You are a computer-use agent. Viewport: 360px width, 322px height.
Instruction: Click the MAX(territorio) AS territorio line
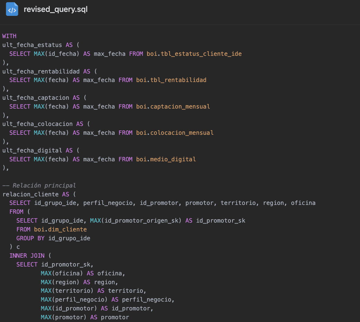(94, 291)
